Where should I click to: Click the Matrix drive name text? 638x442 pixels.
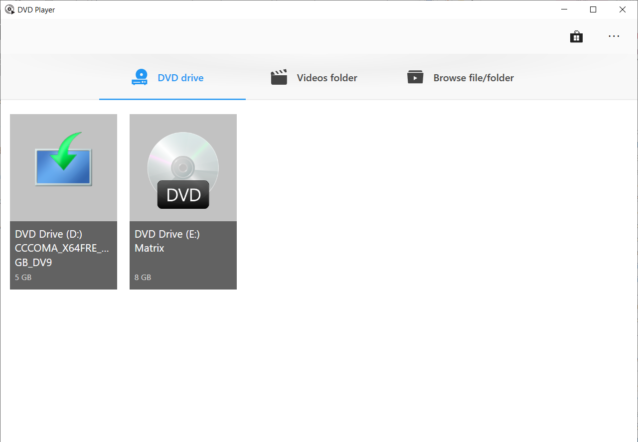tap(150, 248)
